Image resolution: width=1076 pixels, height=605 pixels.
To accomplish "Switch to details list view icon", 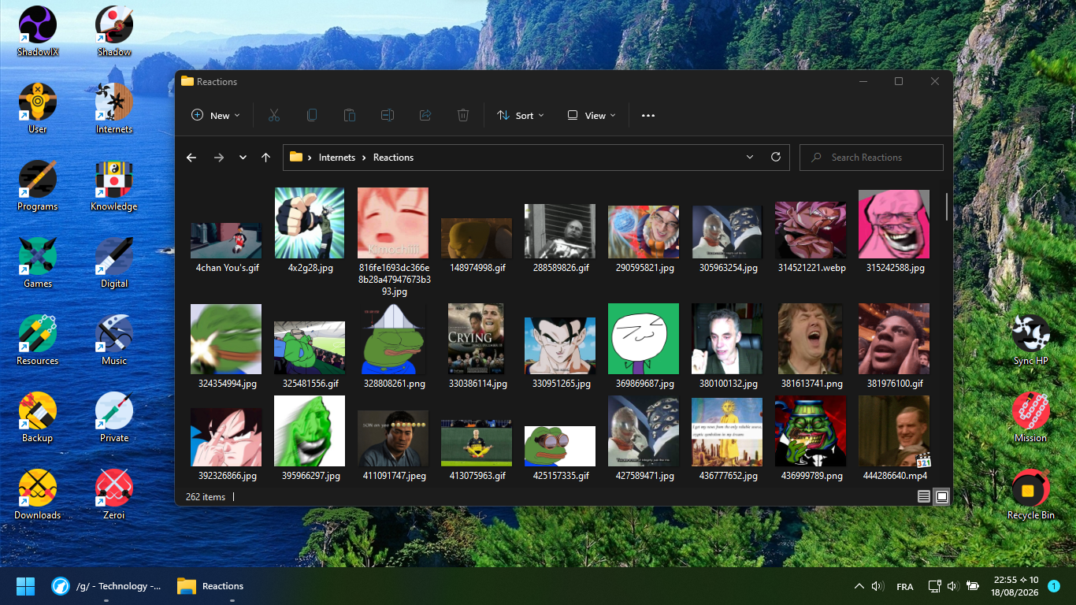I will pos(924,496).
